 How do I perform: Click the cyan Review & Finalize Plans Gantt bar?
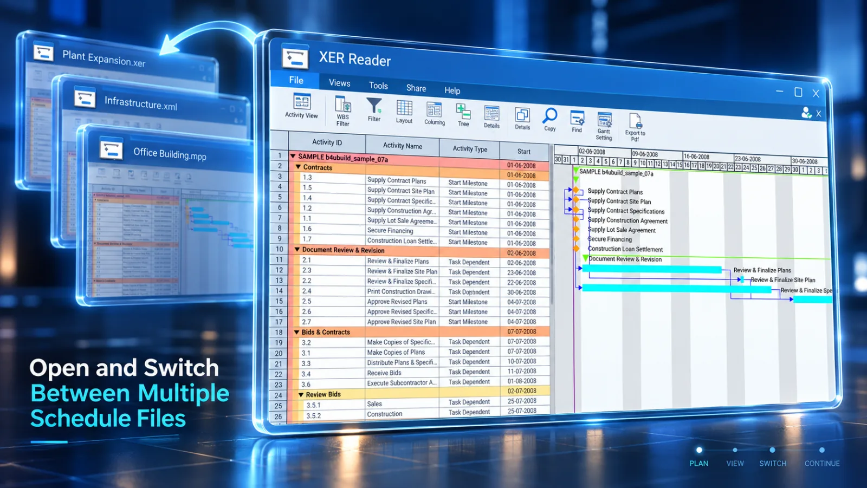652,269
